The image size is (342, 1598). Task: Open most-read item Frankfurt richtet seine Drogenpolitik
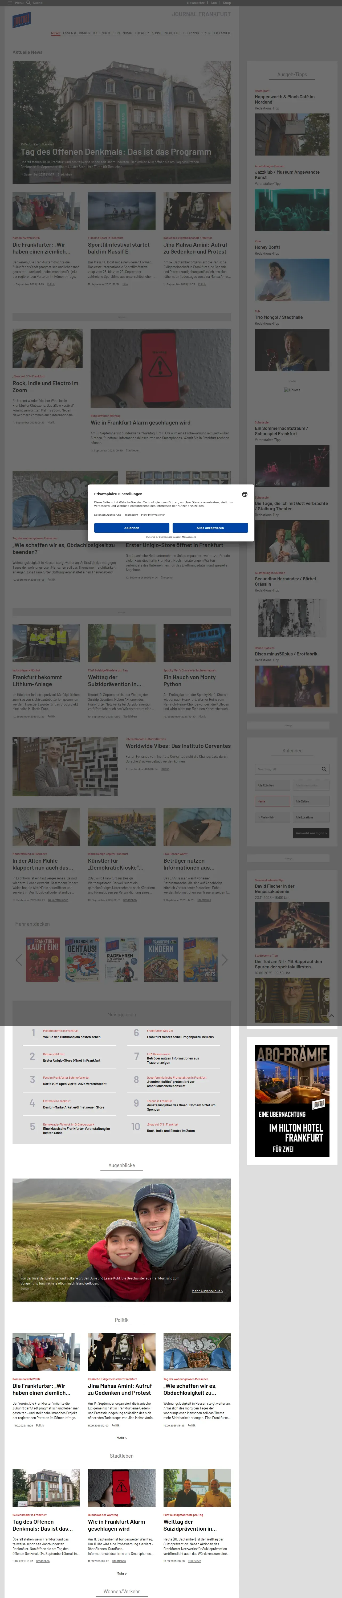pyautogui.click(x=180, y=1037)
